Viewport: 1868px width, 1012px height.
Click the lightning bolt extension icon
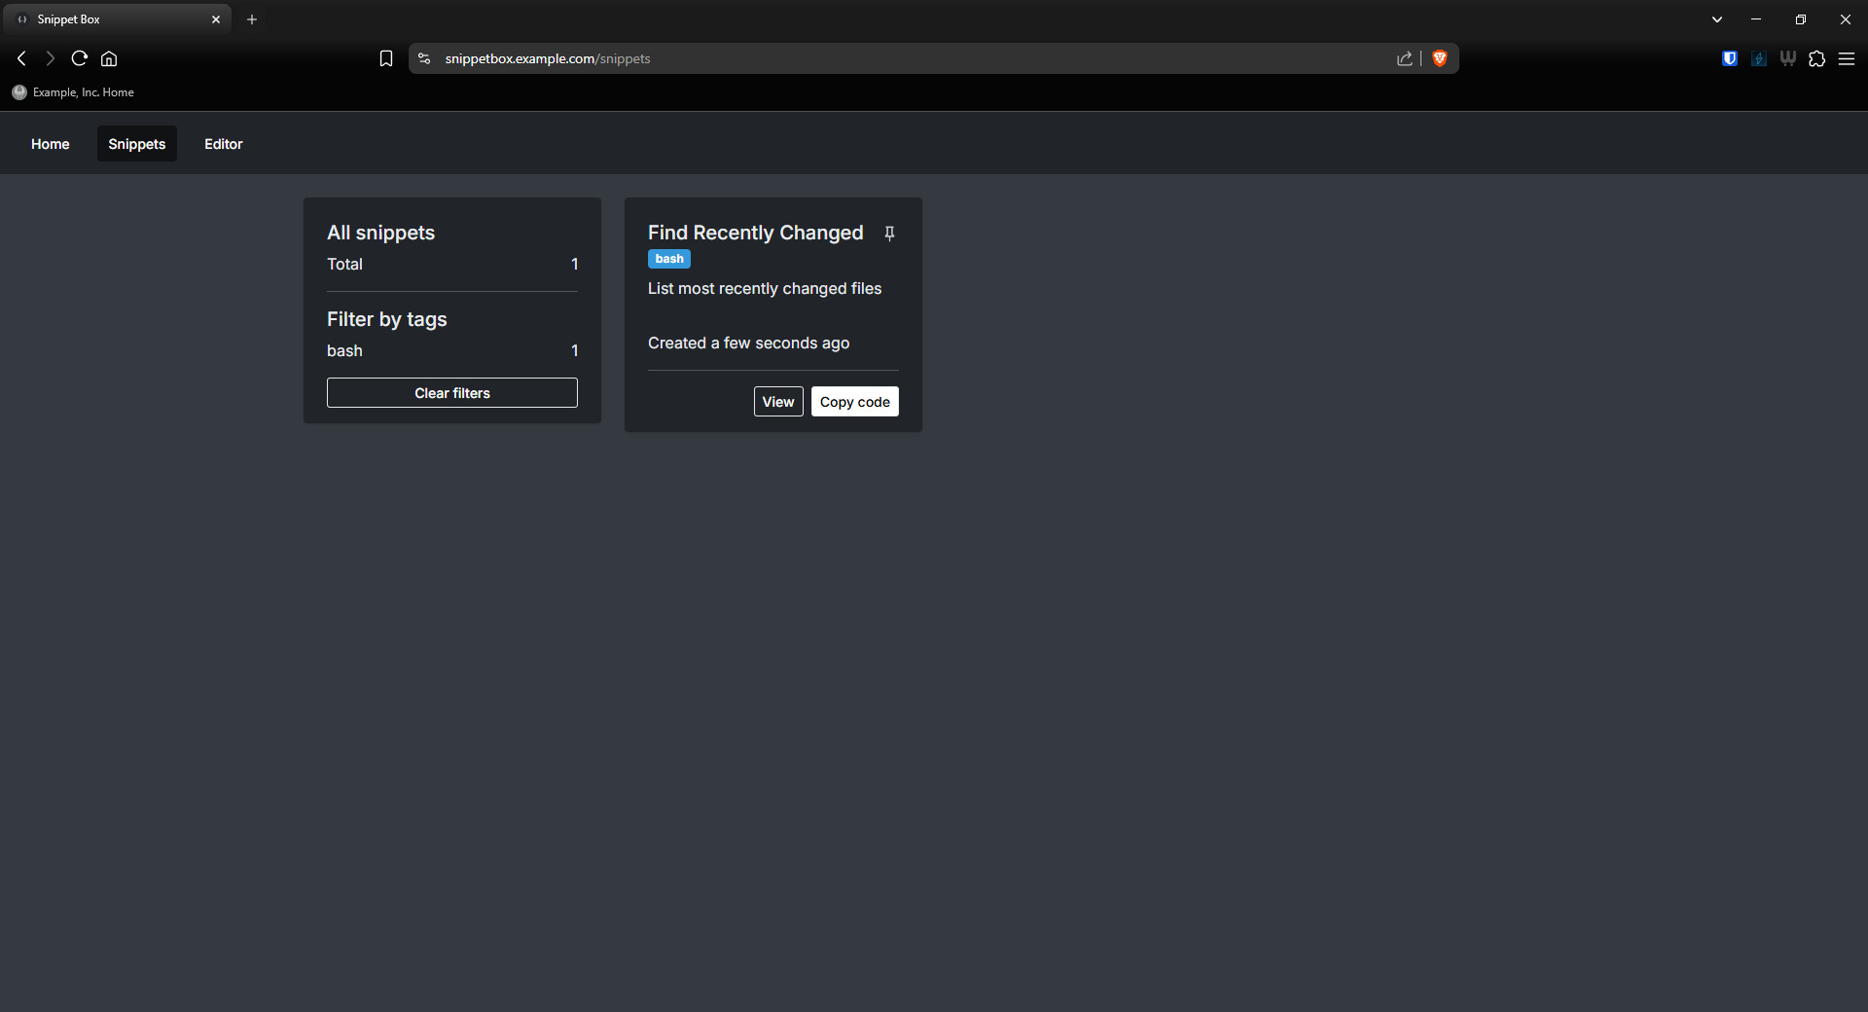(1759, 58)
